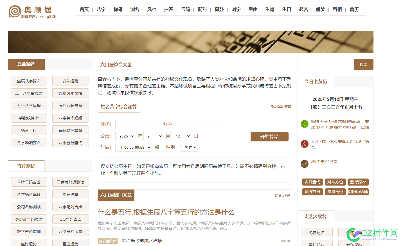Open 黄历 menu item
Screen dimensions: 403x246
click(354, 10)
